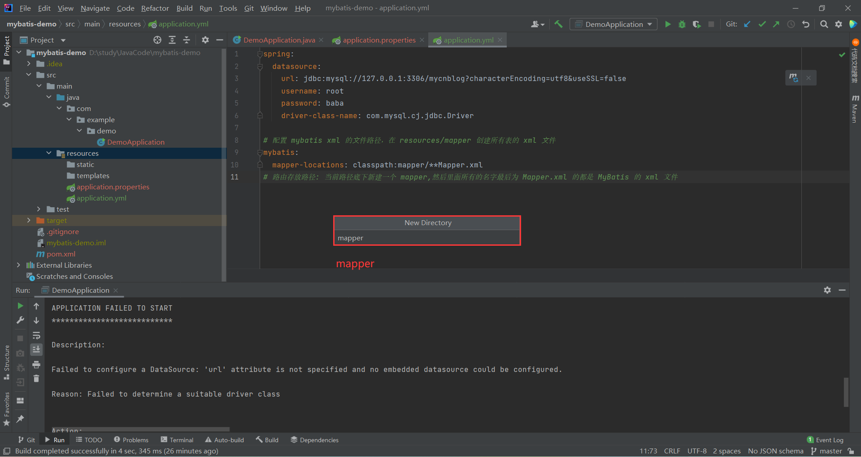Commit changes with the Git checkmark

pyautogui.click(x=762, y=24)
